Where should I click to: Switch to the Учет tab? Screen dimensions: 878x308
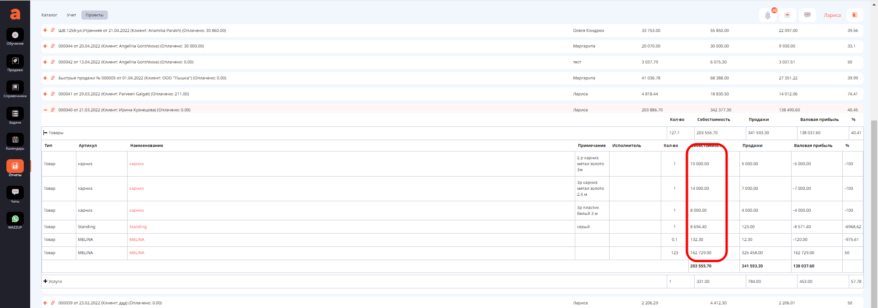71,15
